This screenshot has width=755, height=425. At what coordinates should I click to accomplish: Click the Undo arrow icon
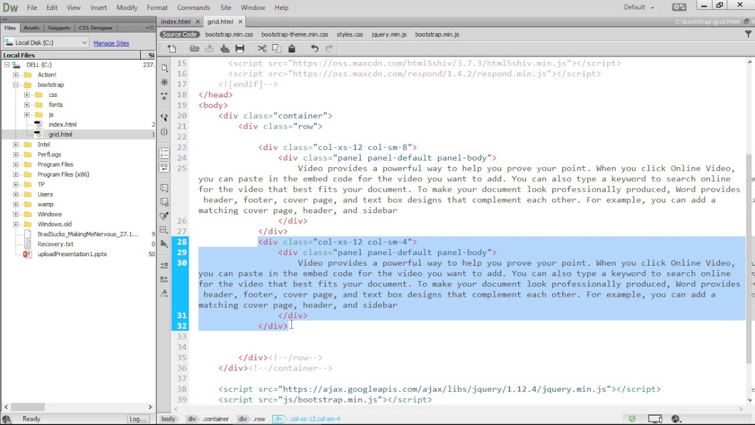point(314,48)
